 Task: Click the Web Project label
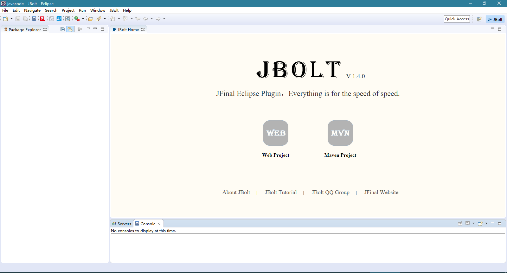(276, 155)
